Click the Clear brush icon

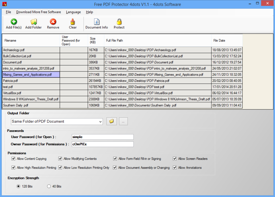point(73,22)
